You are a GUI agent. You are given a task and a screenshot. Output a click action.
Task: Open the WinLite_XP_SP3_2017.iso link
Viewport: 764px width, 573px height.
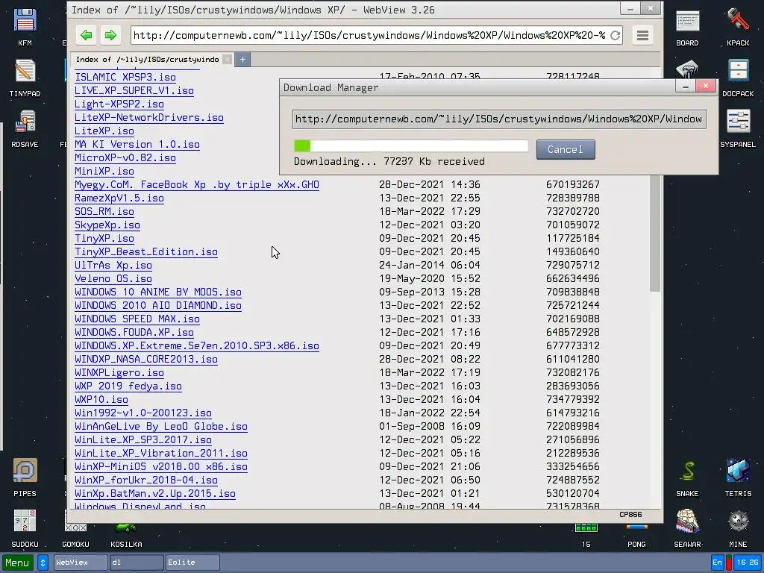click(x=143, y=440)
